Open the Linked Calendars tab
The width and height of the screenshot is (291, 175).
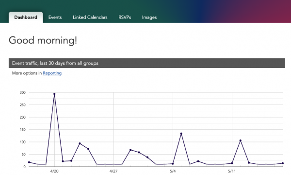click(x=90, y=17)
